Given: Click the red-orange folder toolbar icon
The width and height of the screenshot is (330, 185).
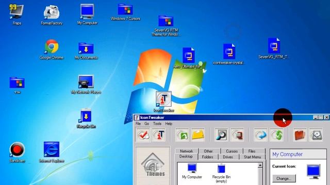Looking at the screenshot, I should (x=300, y=135).
